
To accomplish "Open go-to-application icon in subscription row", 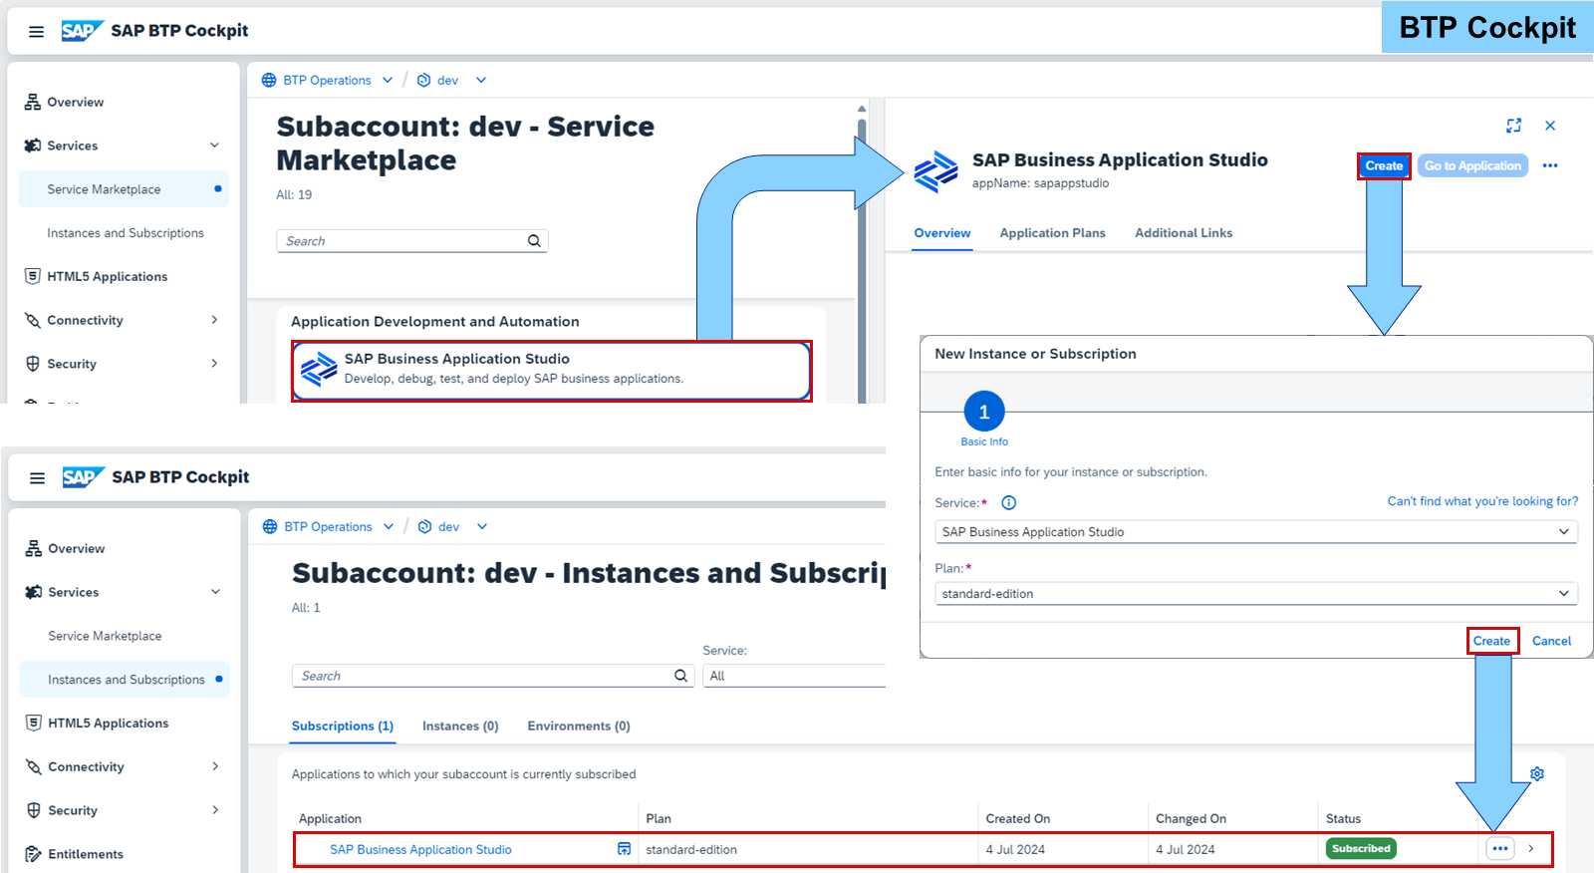I will tap(625, 849).
